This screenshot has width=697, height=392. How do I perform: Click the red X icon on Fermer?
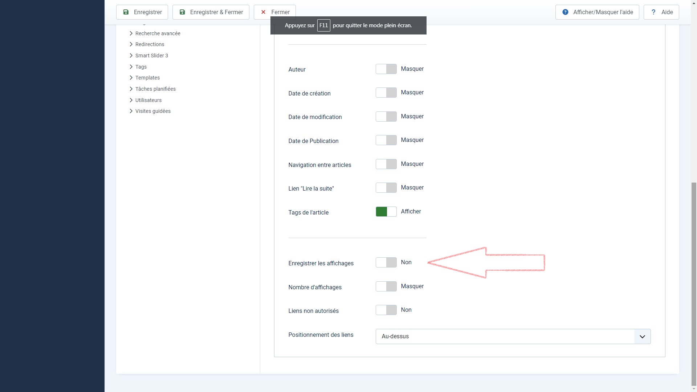coord(264,12)
